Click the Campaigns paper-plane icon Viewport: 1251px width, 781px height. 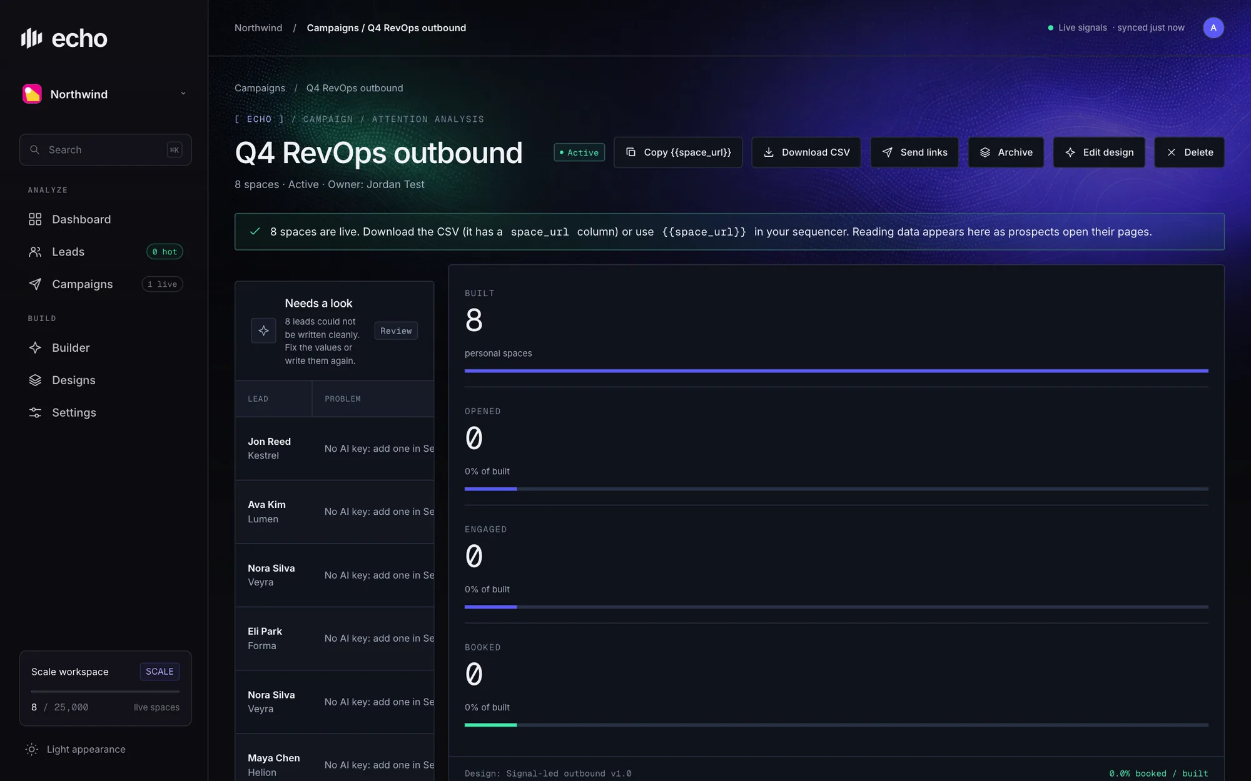[x=35, y=284]
